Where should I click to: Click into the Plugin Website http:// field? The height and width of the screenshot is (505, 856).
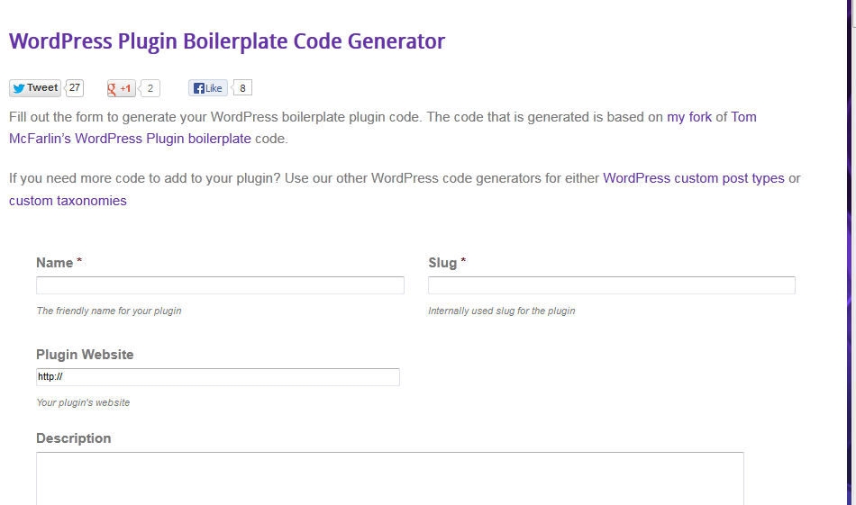(218, 377)
